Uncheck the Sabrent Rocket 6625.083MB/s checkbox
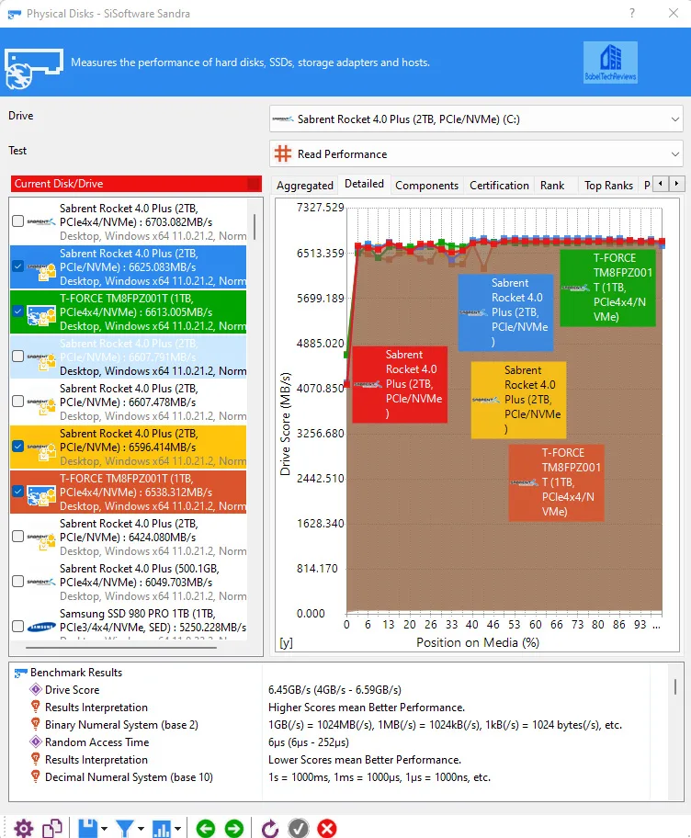 [17, 266]
